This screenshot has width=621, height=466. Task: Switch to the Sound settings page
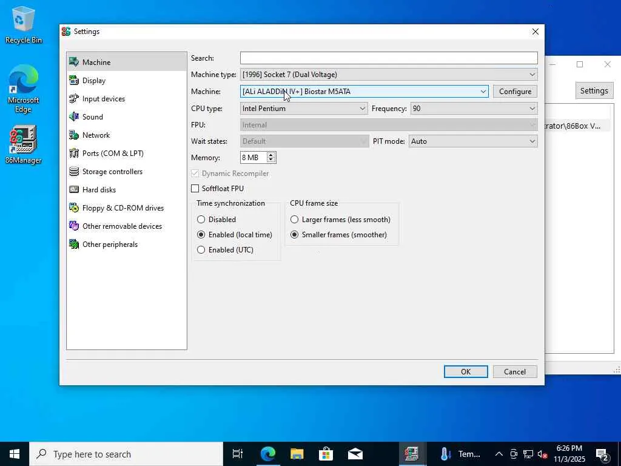[x=126, y=116]
